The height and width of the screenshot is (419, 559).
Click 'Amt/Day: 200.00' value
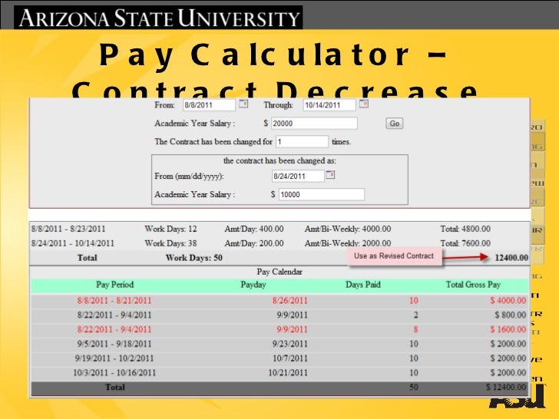click(254, 243)
